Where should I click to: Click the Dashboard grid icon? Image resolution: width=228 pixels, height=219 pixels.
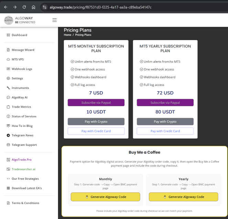pos(8,35)
